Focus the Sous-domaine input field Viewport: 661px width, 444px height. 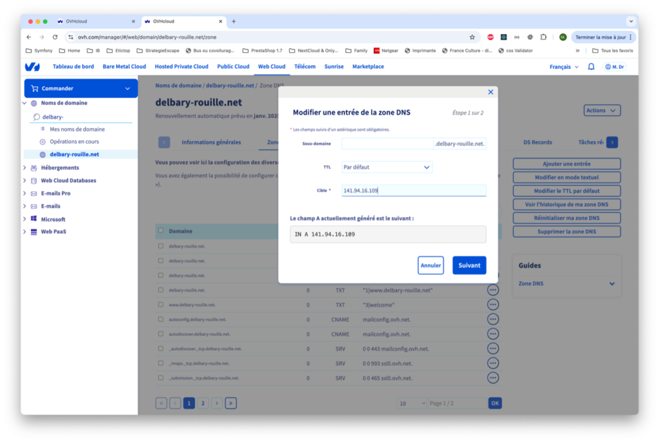pyautogui.click(x=387, y=144)
